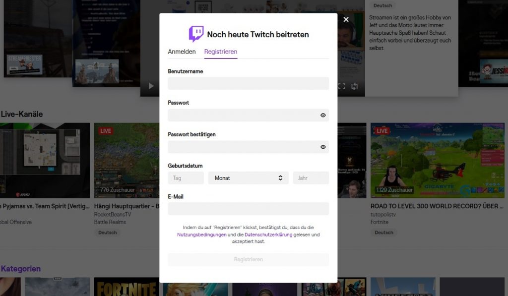Click the Kategorien section heading
Image resolution: width=508 pixels, height=296 pixels.
tap(22, 268)
